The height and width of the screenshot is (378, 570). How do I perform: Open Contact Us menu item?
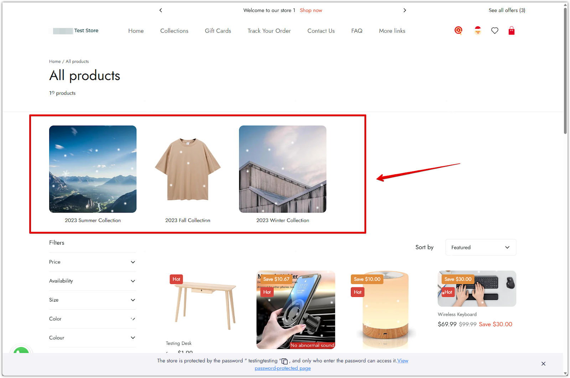[x=321, y=31]
